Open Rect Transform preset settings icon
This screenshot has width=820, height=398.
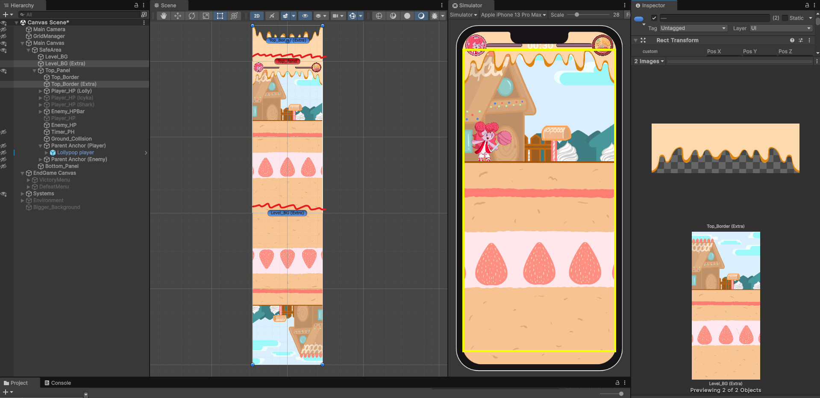click(800, 40)
